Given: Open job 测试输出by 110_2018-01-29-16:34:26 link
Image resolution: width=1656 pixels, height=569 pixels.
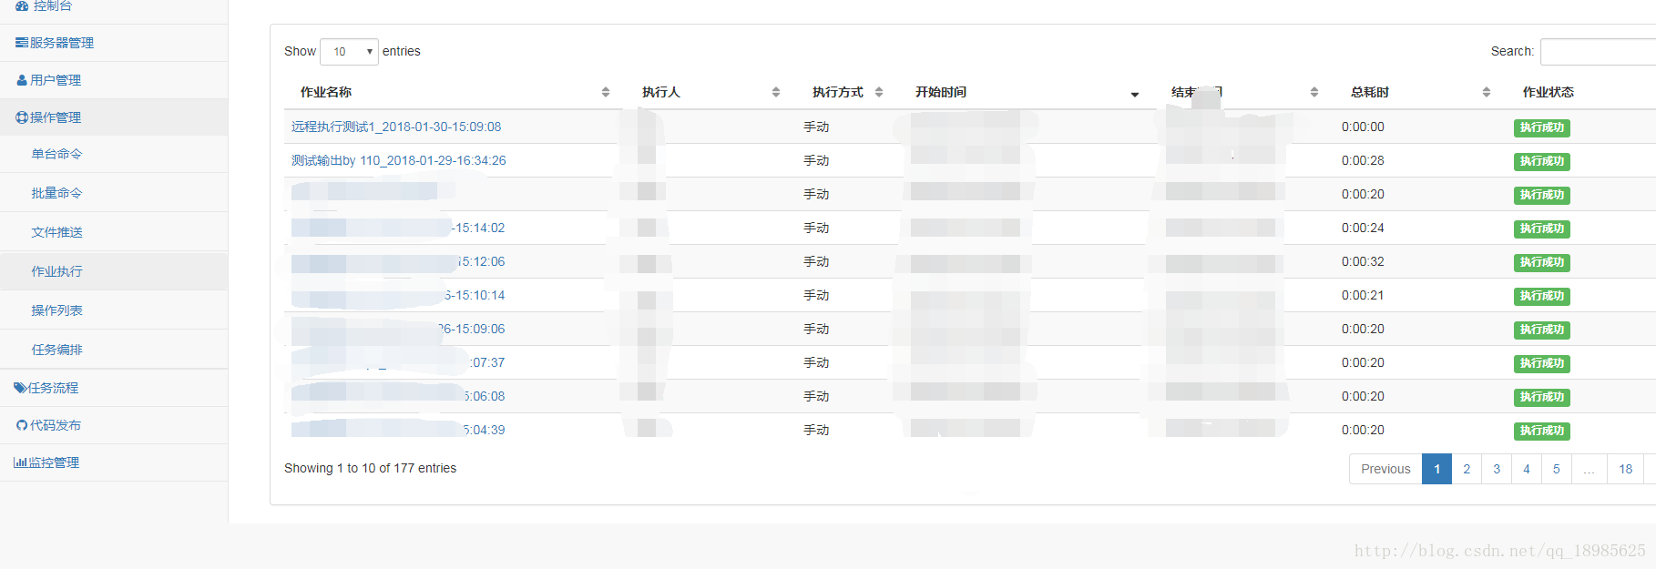Looking at the screenshot, I should 399,160.
